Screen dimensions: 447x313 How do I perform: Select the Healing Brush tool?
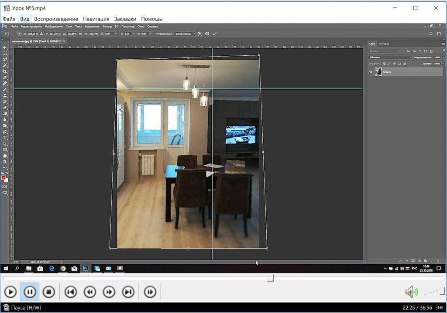(x=4, y=83)
